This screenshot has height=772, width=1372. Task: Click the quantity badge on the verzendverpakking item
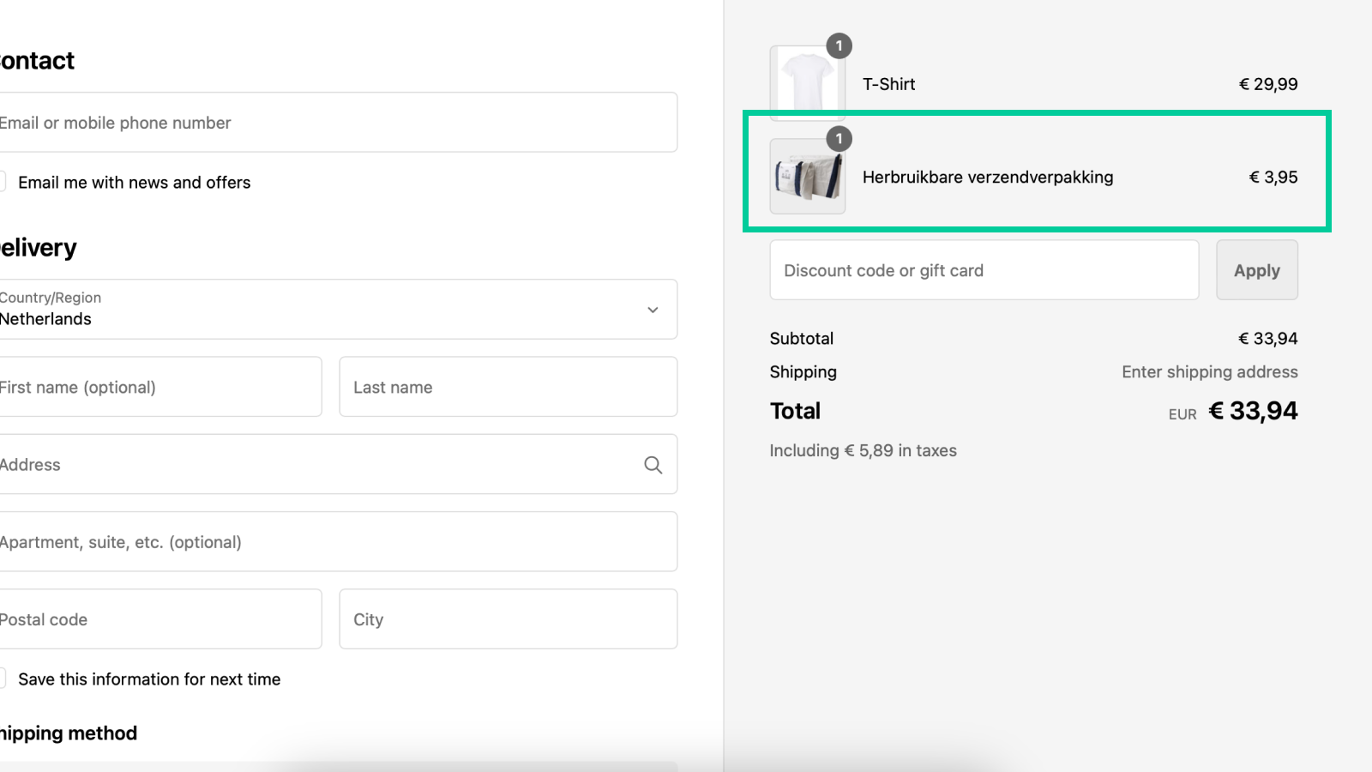[839, 140]
